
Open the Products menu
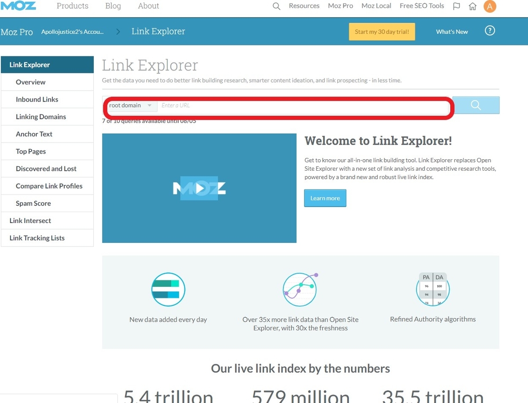coord(73,6)
